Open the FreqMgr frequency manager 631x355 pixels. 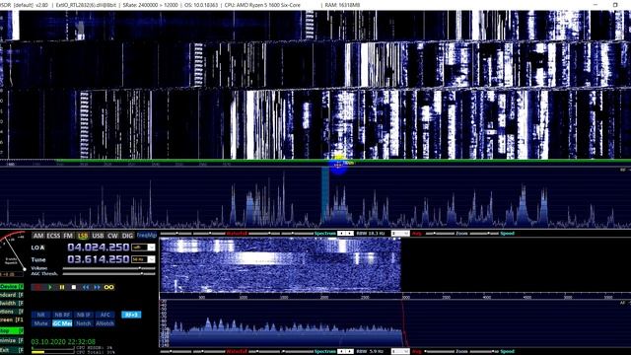click(147, 235)
